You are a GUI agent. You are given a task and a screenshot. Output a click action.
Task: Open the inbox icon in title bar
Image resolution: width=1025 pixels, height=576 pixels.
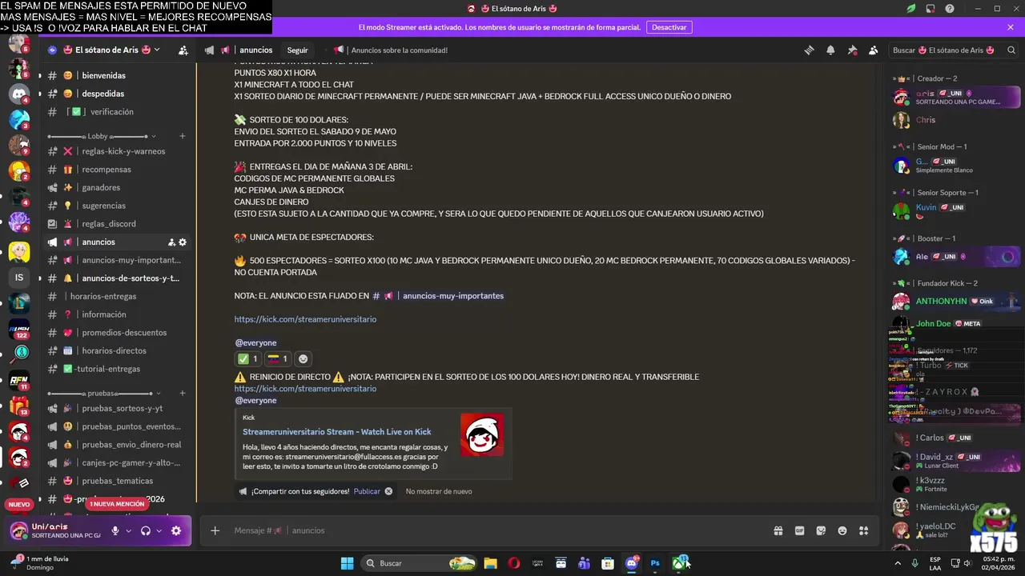coord(931,9)
